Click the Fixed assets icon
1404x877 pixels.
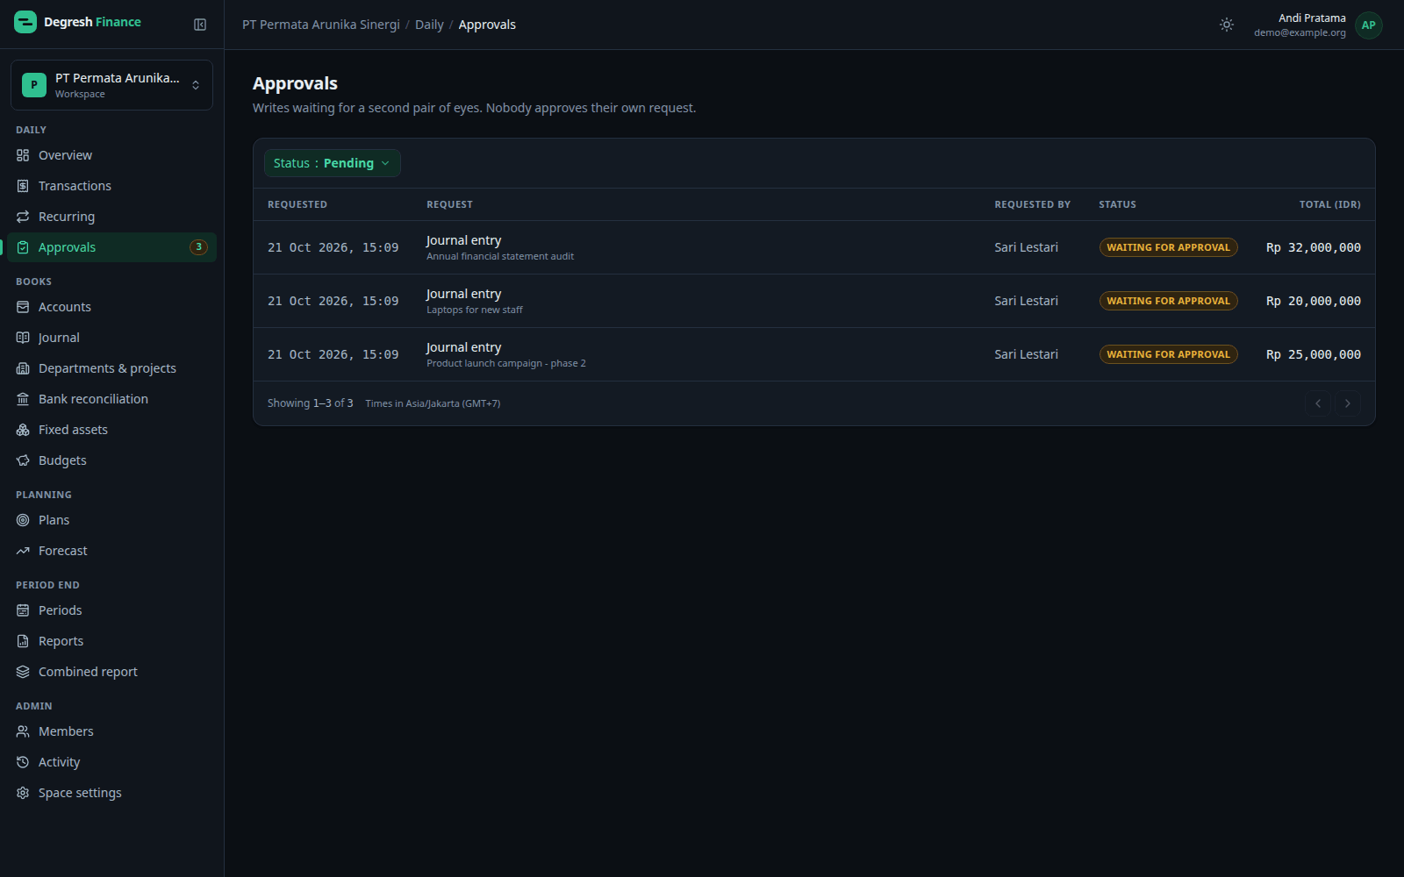(x=23, y=430)
